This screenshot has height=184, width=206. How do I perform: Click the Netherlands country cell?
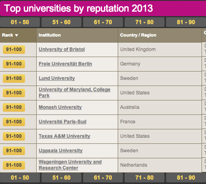pyautogui.click(x=160, y=165)
